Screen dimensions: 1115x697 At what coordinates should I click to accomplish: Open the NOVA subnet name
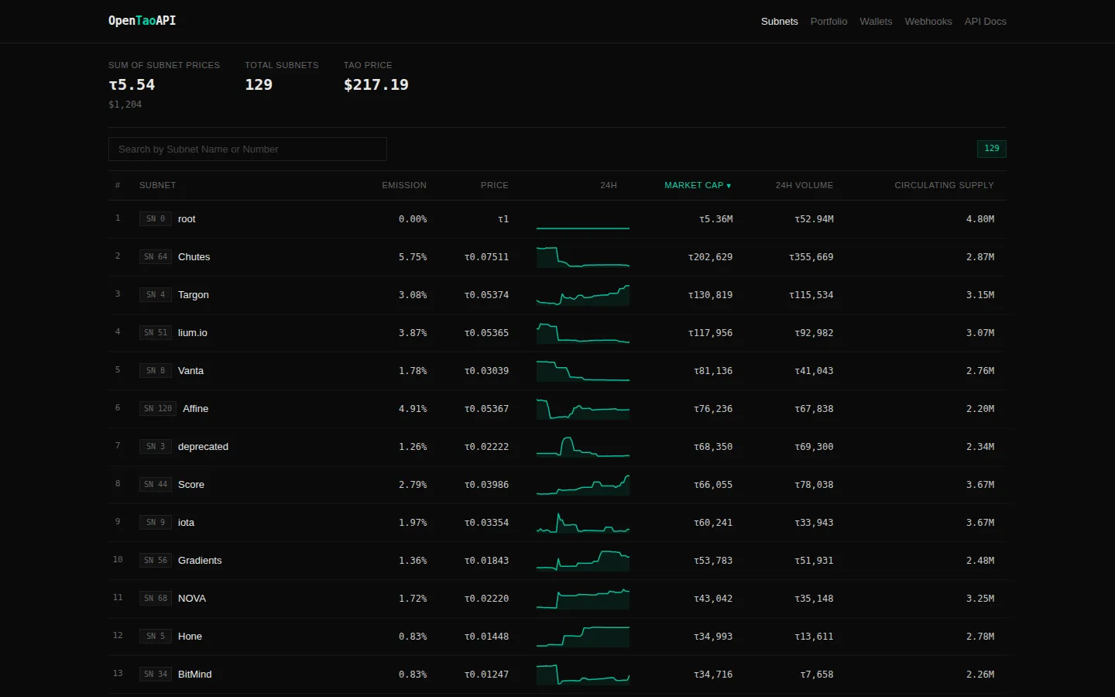[x=192, y=599]
